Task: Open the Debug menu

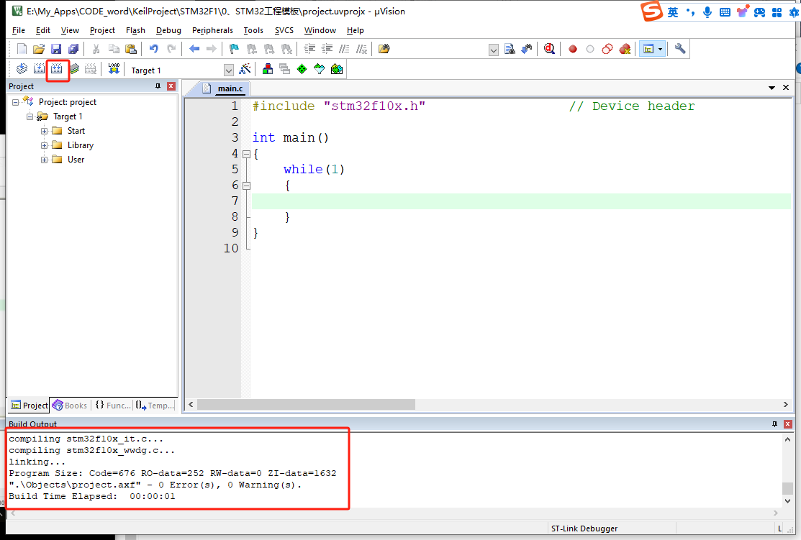Action: (168, 31)
